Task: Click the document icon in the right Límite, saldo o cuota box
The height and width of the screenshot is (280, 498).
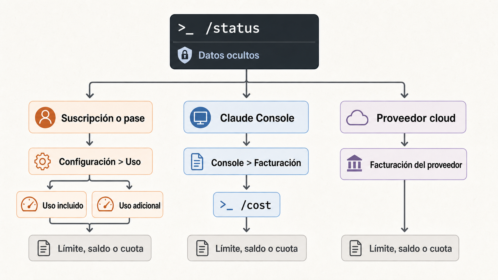Action: tap(356, 248)
